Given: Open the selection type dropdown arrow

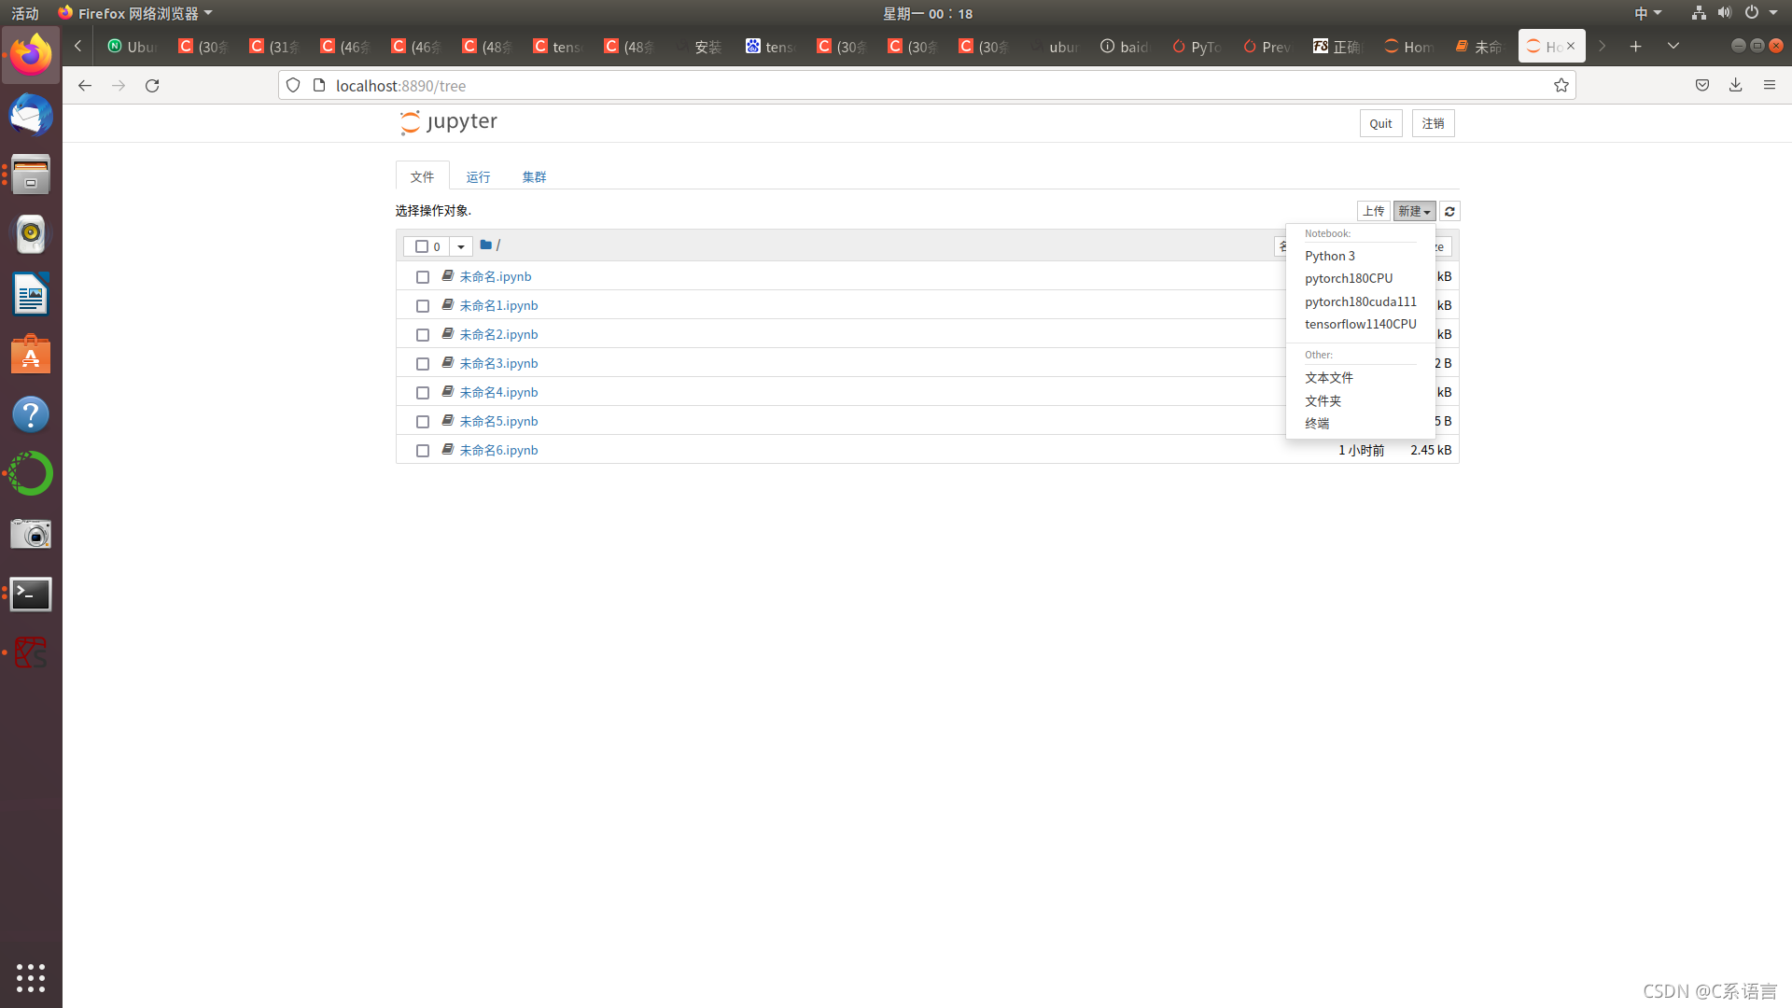Looking at the screenshot, I should click(x=461, y=247).
